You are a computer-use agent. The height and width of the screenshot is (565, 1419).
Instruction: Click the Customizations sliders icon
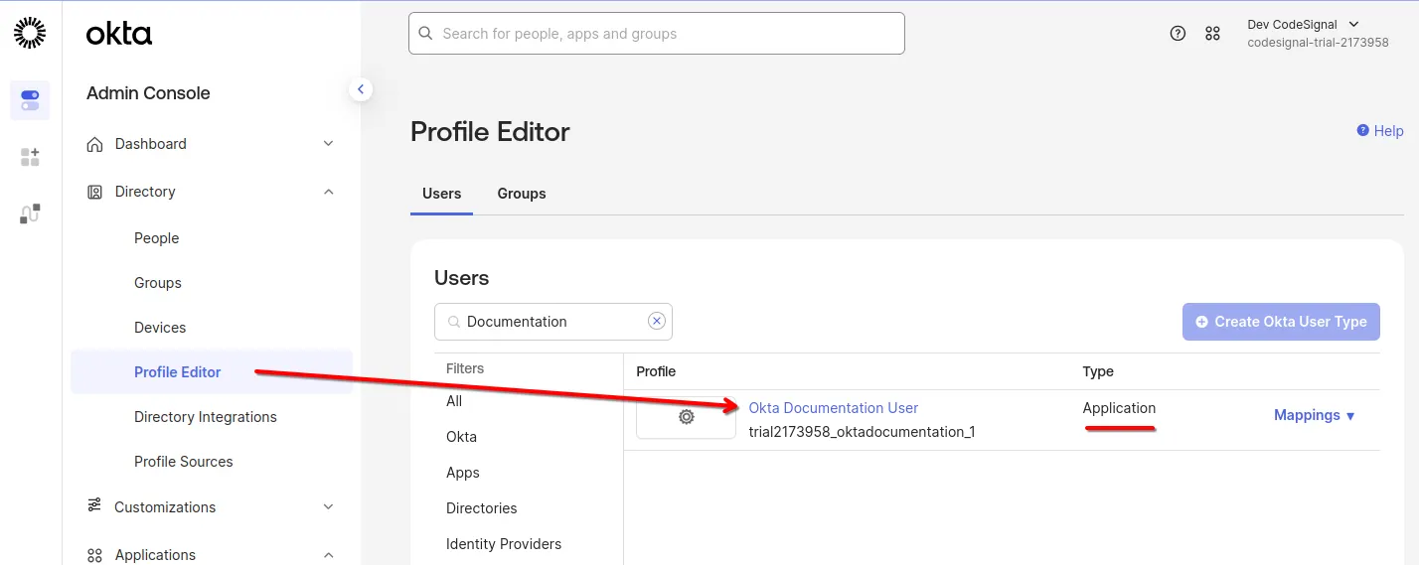tap(94, 505)
